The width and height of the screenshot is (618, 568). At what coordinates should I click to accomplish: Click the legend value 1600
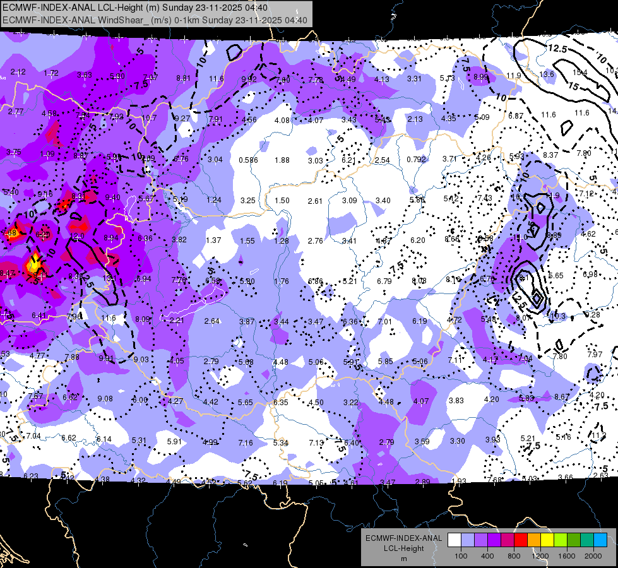tap(566, 556)
